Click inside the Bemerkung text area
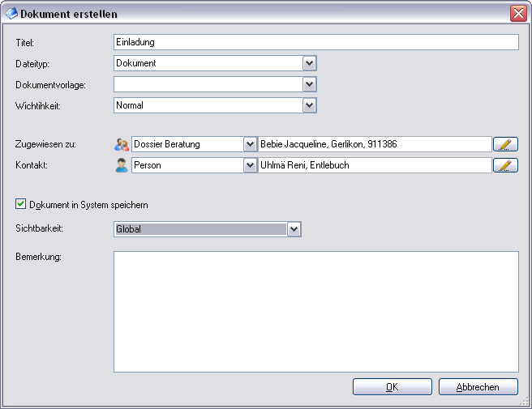Screen dimensions: 532x409 point(315,311)
